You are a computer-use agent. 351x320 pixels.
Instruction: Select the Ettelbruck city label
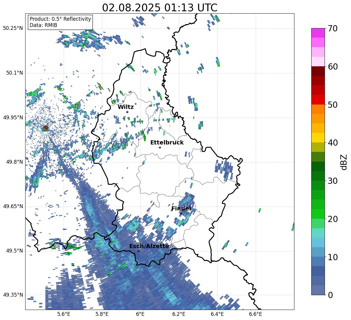[167, 143]
